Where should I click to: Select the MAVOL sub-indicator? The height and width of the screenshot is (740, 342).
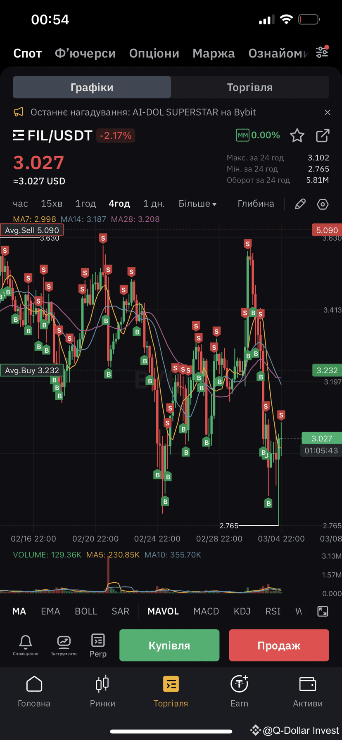[163, 611]
